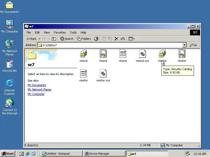
Task: Click the Search toolbar button
Action: pos(67,39)
